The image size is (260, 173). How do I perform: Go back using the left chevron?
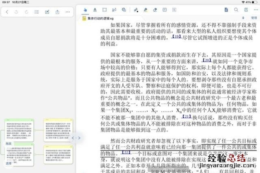pos(7,12)
